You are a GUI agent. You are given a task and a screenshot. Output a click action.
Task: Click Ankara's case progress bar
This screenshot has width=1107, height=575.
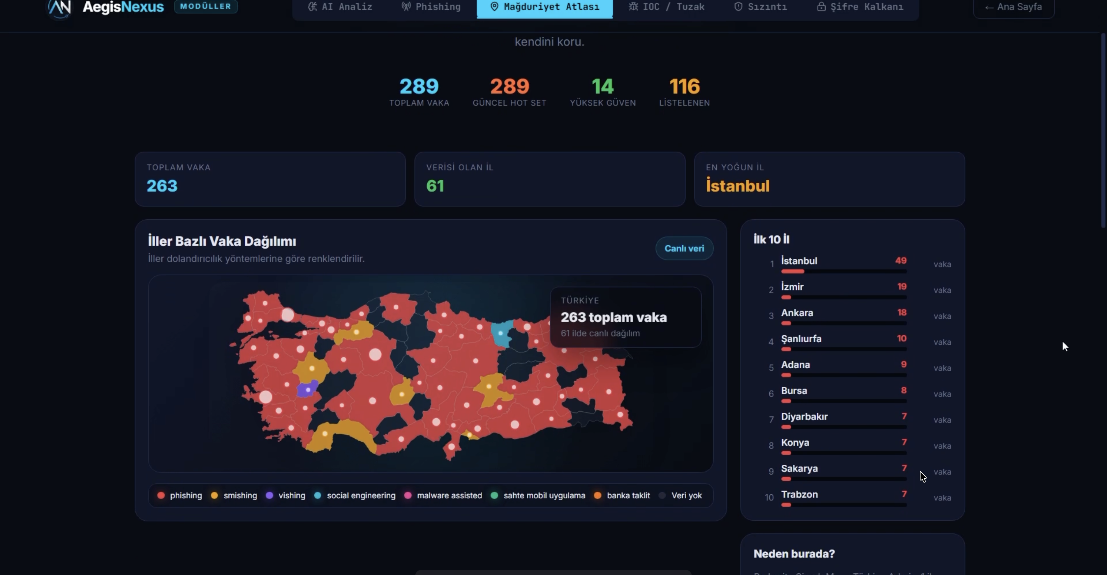844,323
